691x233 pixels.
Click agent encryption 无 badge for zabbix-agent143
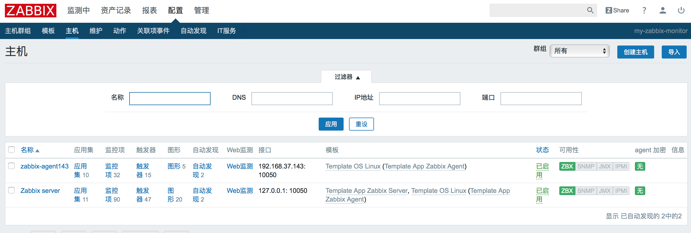(x=640, y=166)
